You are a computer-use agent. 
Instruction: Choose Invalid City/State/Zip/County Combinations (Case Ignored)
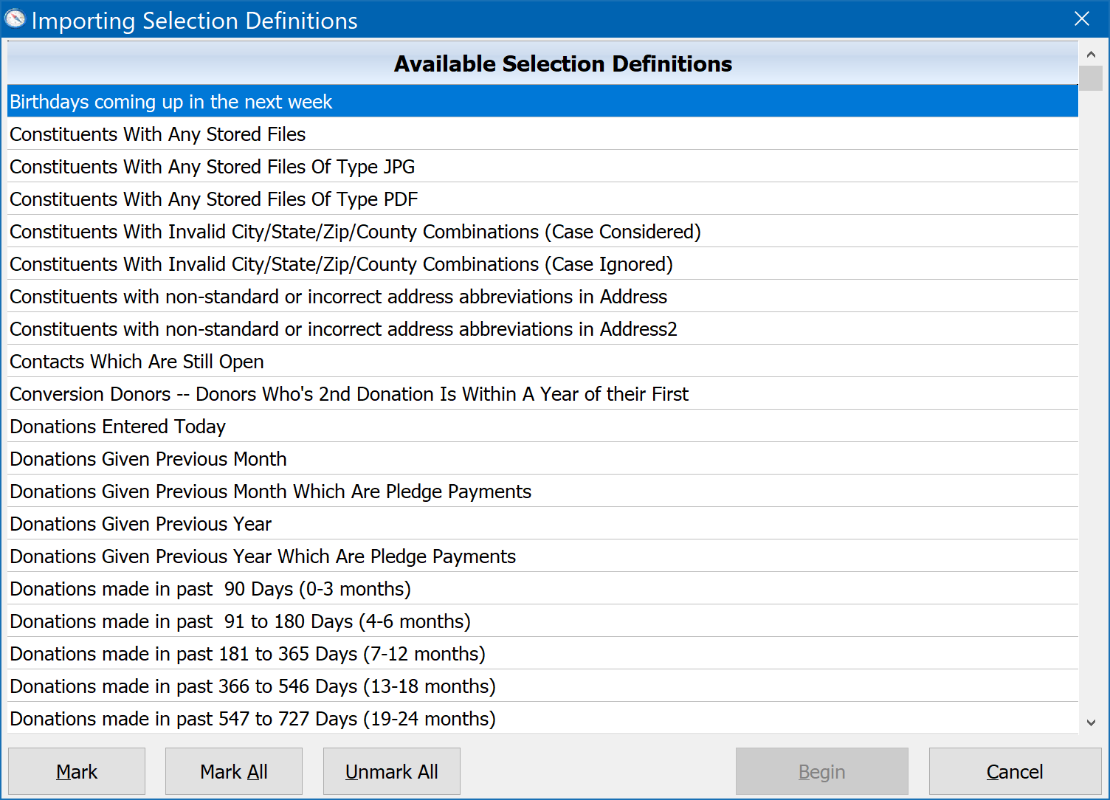click(x=543, y=263)
